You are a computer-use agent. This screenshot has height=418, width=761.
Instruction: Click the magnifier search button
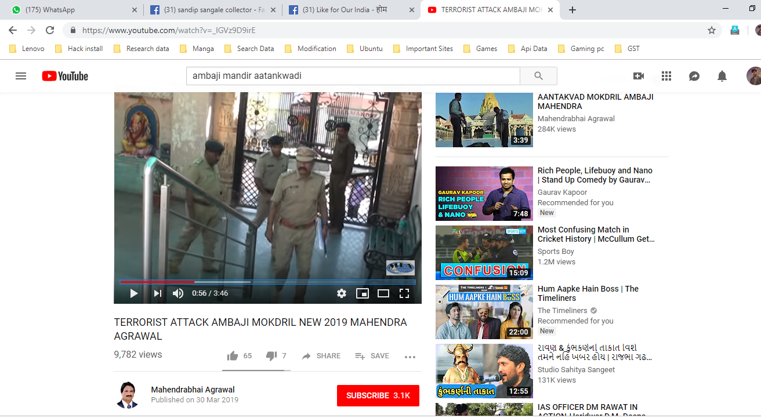538,76
